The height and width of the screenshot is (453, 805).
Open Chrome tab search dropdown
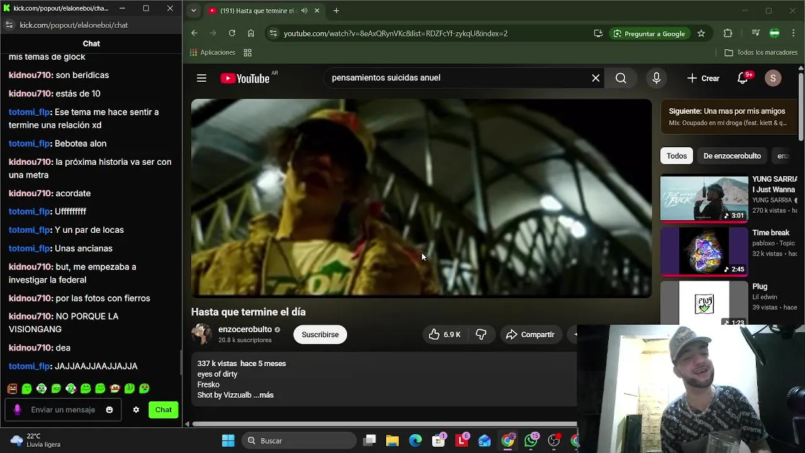click(x=194, y=11)
